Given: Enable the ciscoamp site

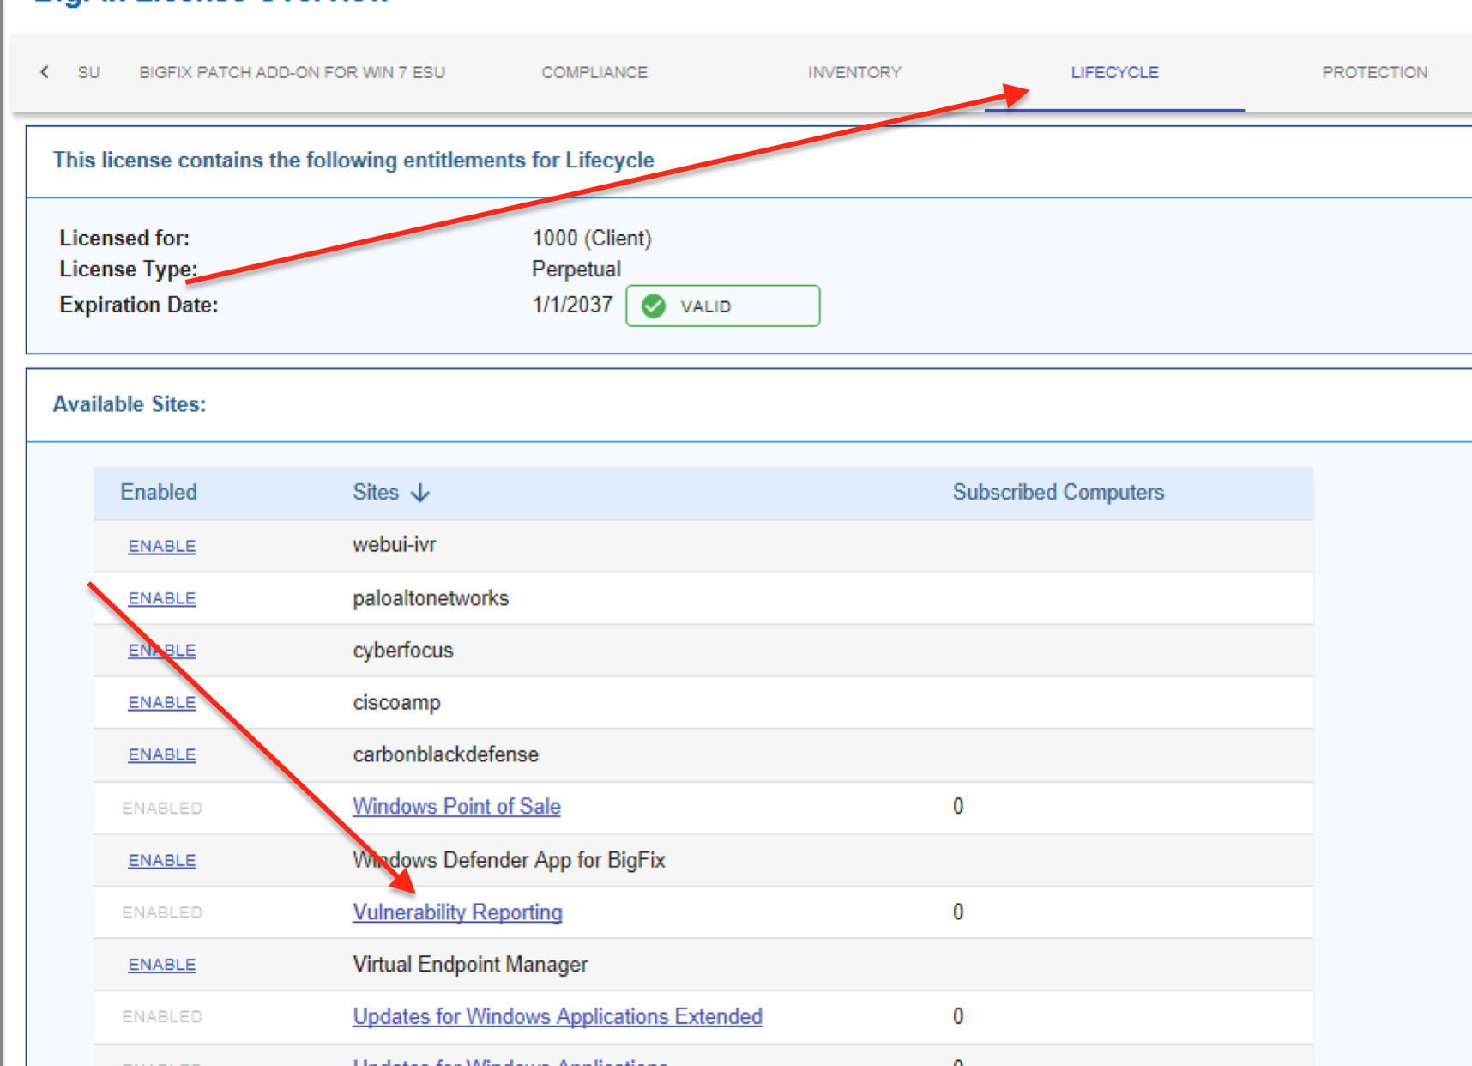Looking at the screenshot, I should pyautogui.click(x=162, y=703).
